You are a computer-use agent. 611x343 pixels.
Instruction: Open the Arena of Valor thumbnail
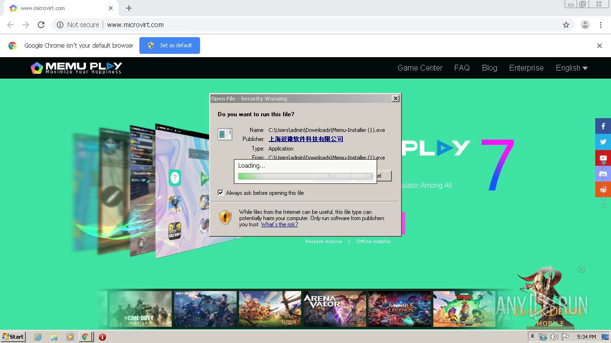click(x=335, y=309)
